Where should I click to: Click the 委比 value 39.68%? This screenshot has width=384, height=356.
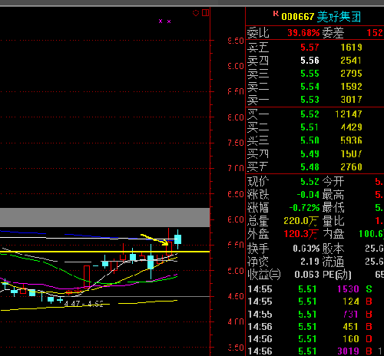(303, 33)
